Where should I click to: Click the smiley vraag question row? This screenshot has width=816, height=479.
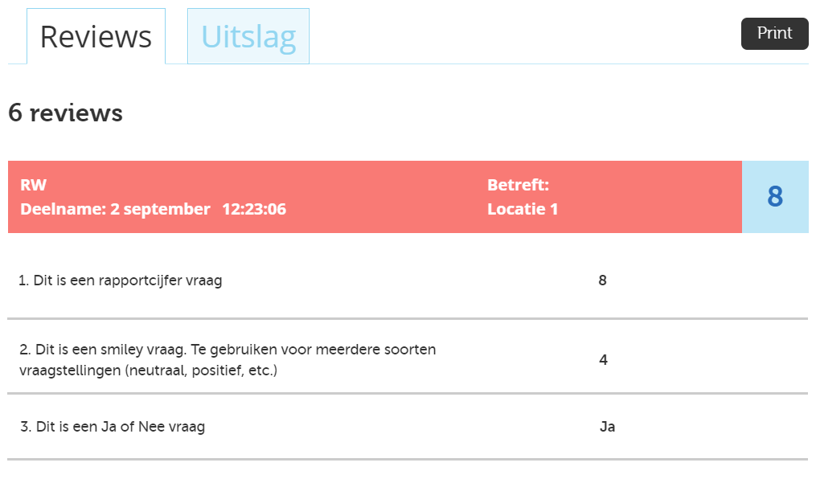point(228,359)
